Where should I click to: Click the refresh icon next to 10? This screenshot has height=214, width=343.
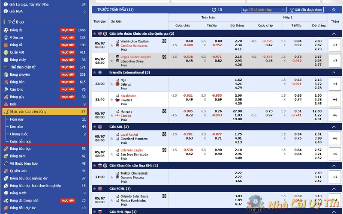point(214,9)
